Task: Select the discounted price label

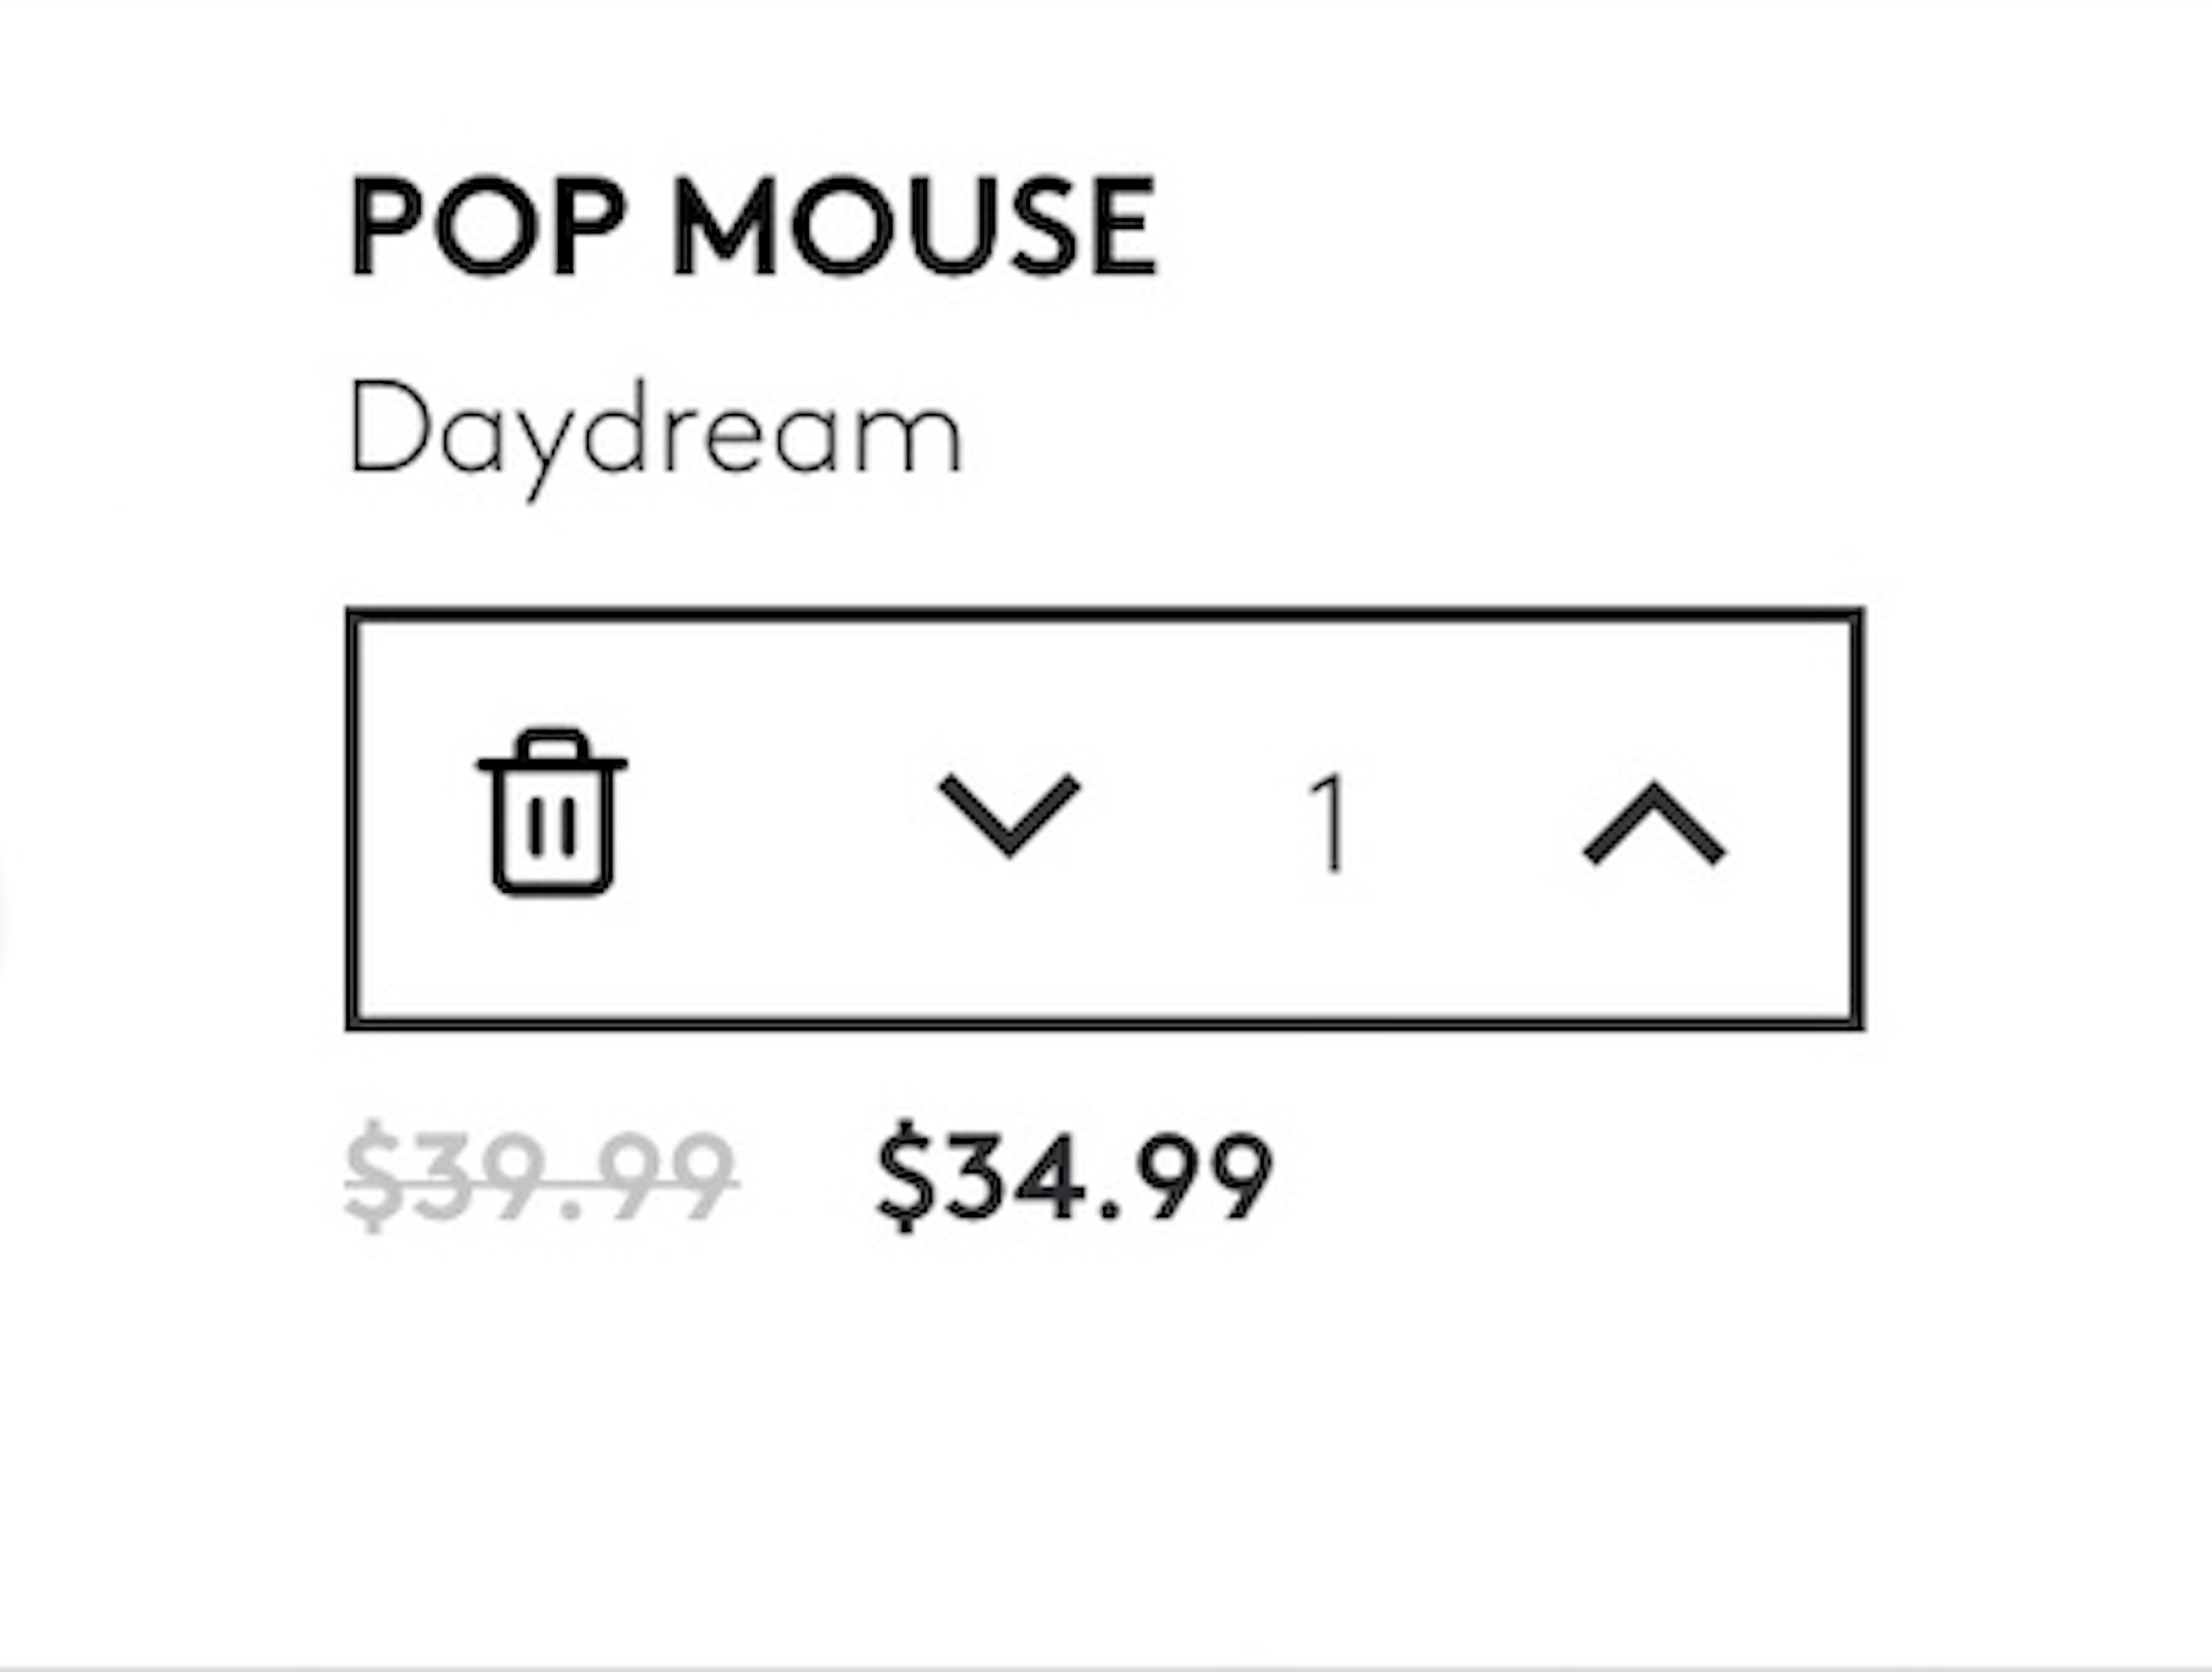Action: pos(1074,1175)
